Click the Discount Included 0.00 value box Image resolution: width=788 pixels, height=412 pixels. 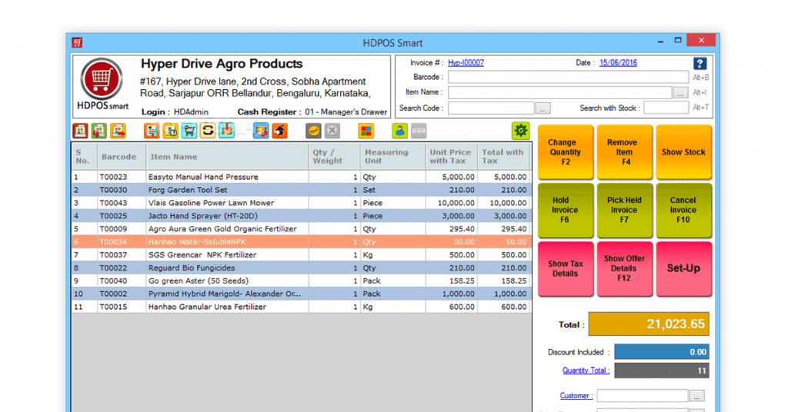click(x=661, y=352)
